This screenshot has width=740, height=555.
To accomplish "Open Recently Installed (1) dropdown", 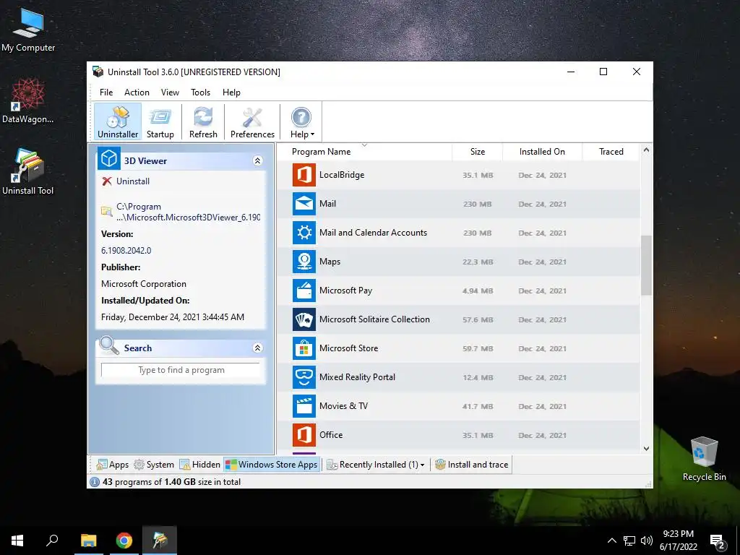I will tap(376, 465).
